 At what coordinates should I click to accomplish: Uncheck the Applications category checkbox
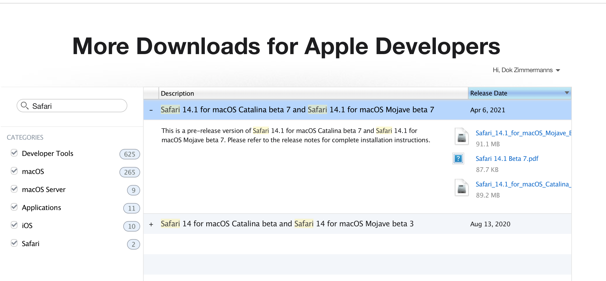click(14, 207)
